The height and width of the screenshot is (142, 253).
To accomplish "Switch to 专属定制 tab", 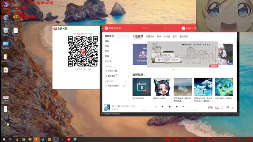I will click(x=150, y=37).
